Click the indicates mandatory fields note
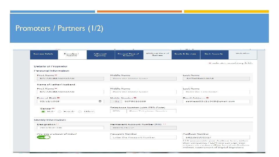 pos(231,63)
